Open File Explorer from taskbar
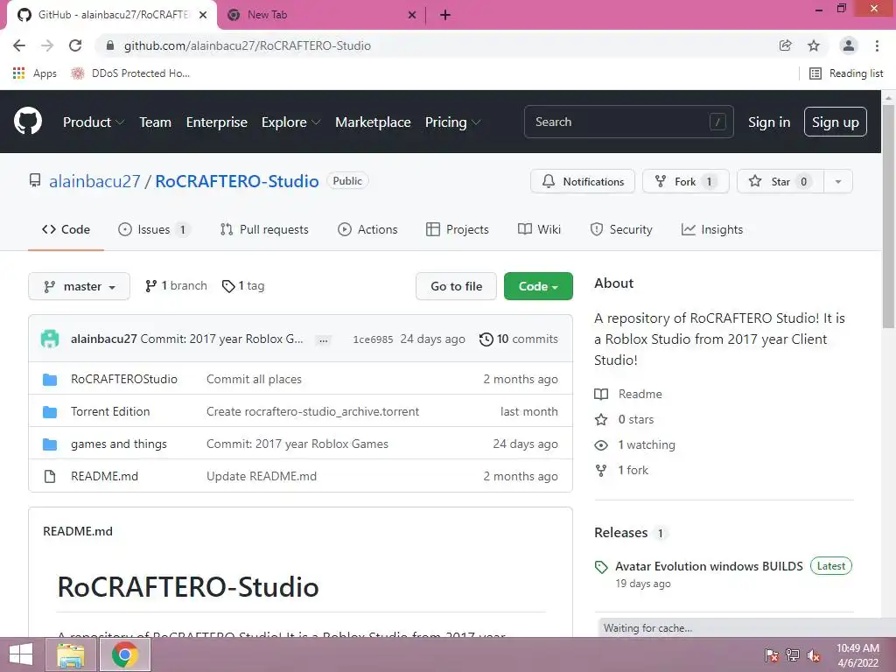This screenshot has width=896, height=672. 71,654
